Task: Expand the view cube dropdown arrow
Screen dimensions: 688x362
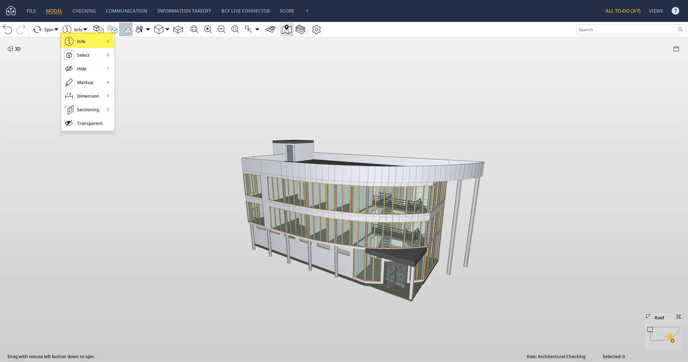Action: (x=167, y=29)
